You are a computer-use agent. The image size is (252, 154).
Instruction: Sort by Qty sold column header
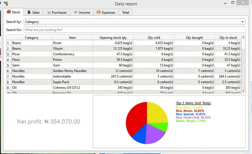point(154,38)
